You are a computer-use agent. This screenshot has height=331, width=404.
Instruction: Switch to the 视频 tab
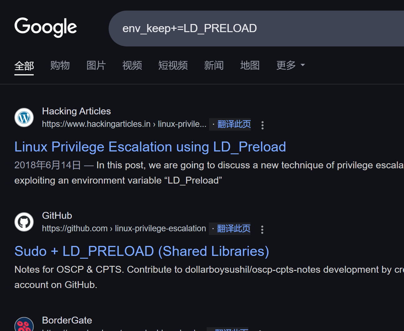tap(132, 65)
